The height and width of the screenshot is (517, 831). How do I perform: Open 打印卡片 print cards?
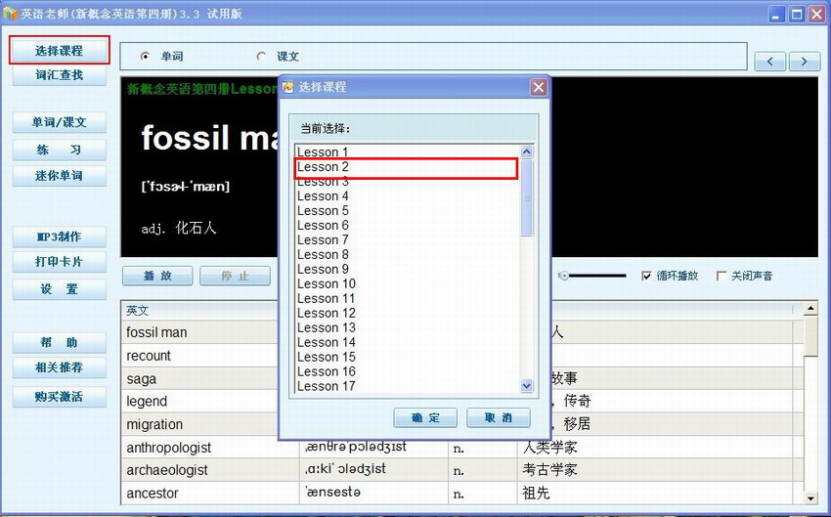[59, 262]
